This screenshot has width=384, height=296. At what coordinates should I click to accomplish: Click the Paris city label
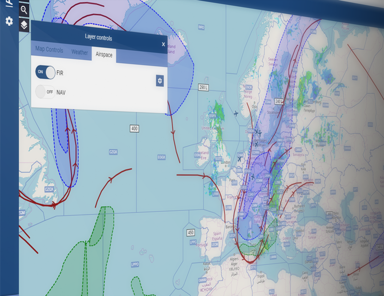coord(232,180)
